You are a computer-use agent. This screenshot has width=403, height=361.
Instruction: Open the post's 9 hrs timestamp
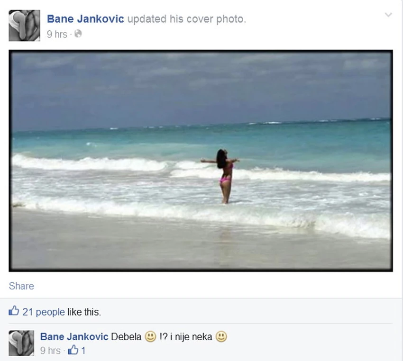(57, 34)
